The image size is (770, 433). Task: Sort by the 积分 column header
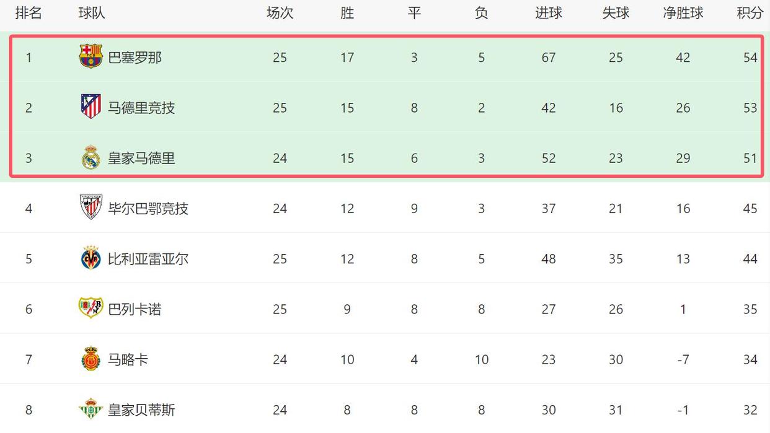point(750,13)
